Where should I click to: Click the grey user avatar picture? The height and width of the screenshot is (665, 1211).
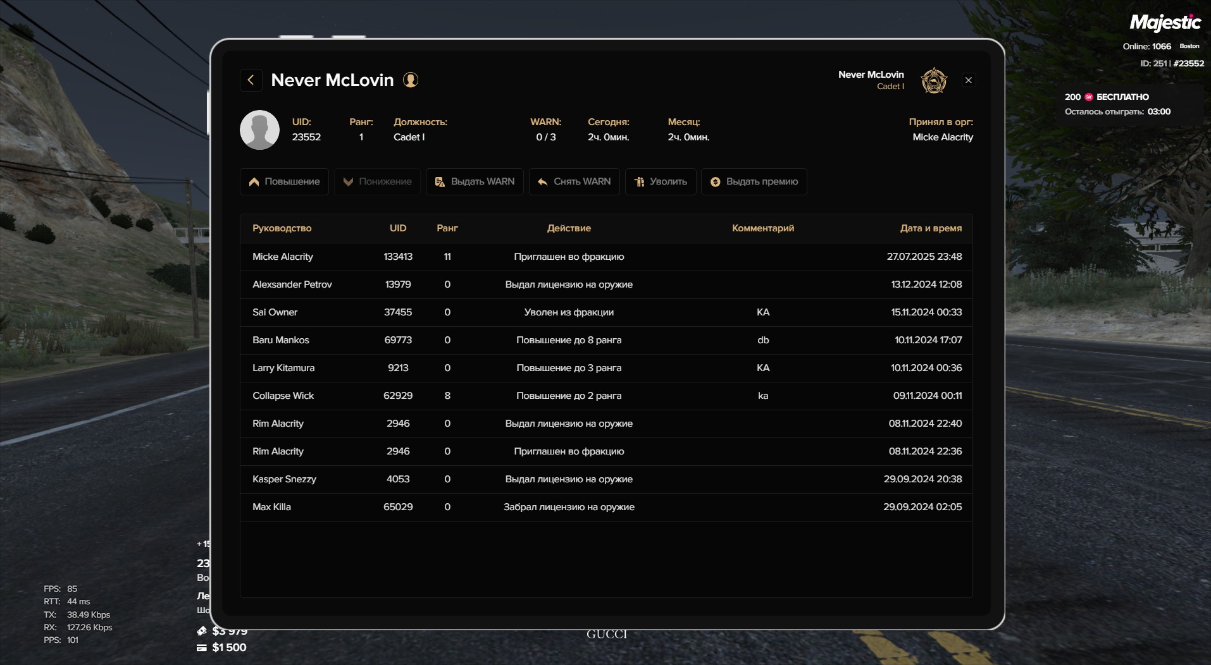[x=259, y=130]
